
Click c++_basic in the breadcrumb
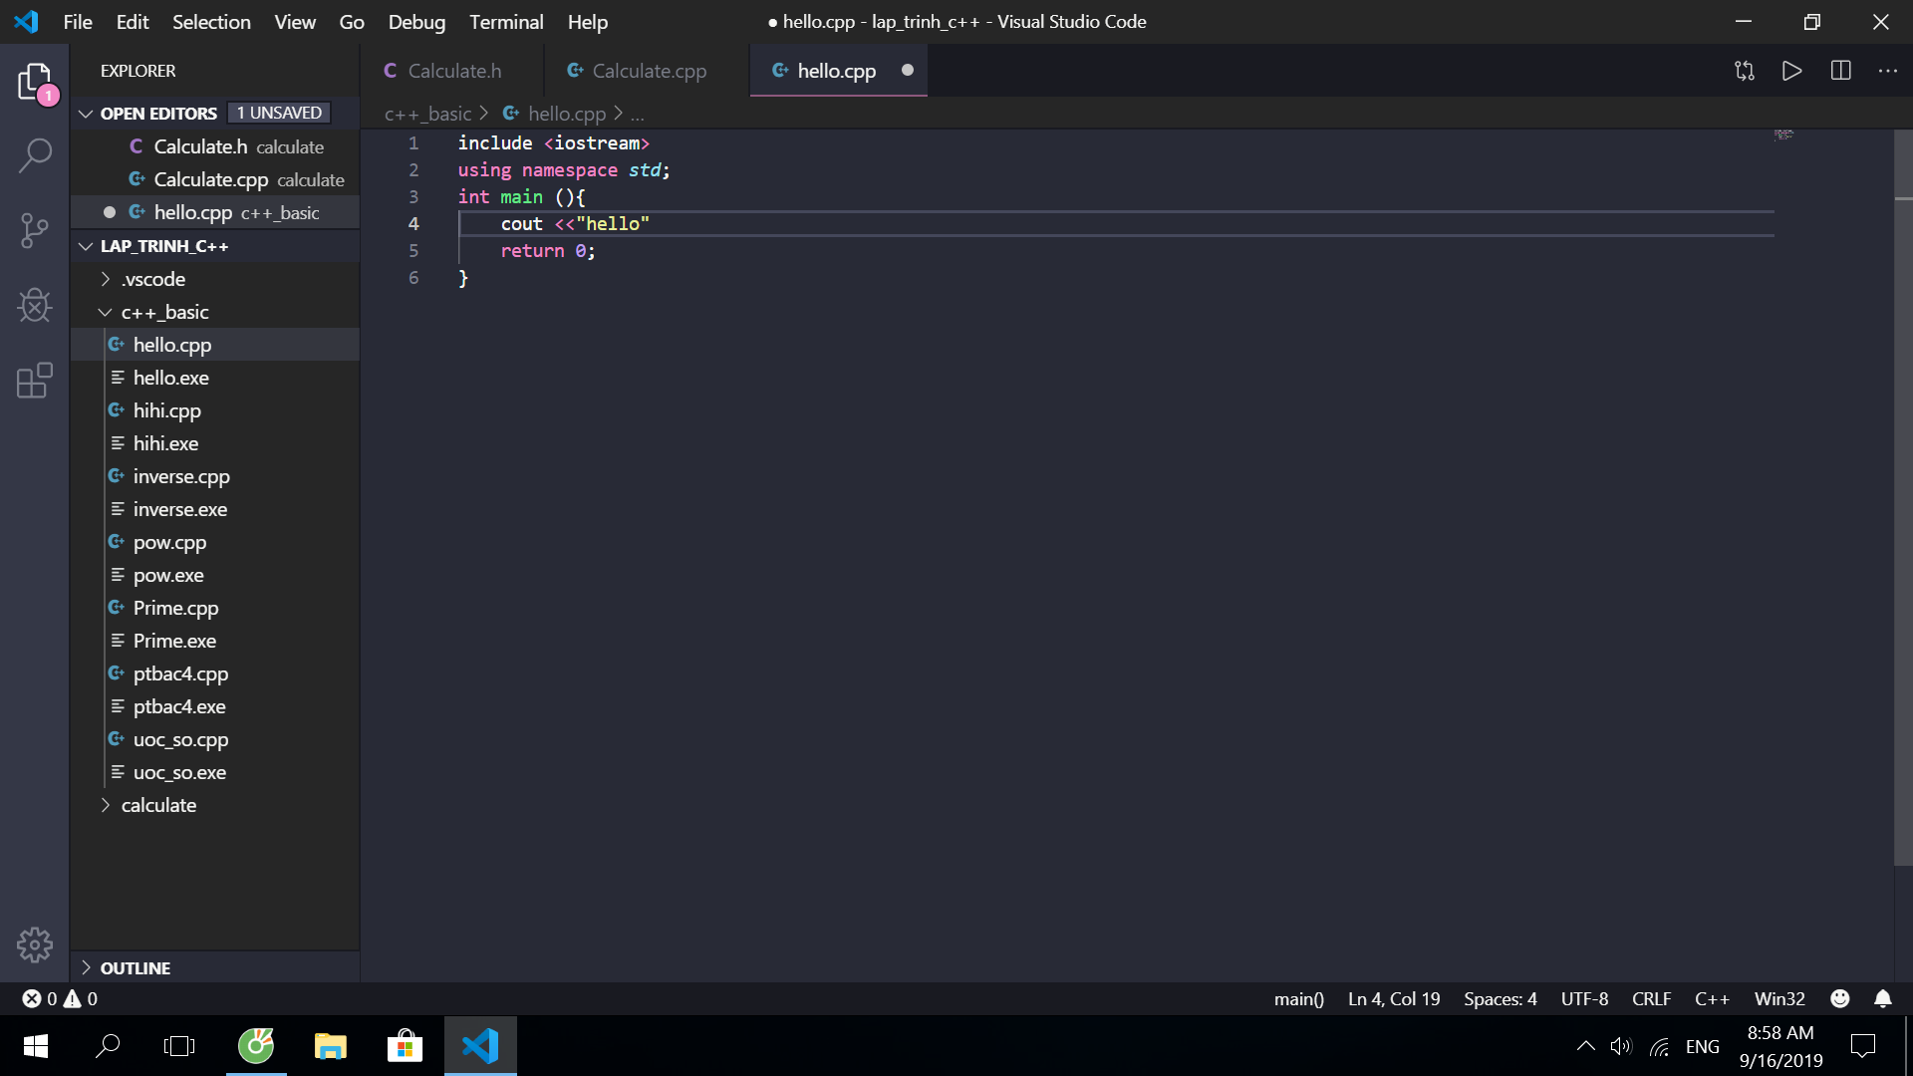pos(428,114)
